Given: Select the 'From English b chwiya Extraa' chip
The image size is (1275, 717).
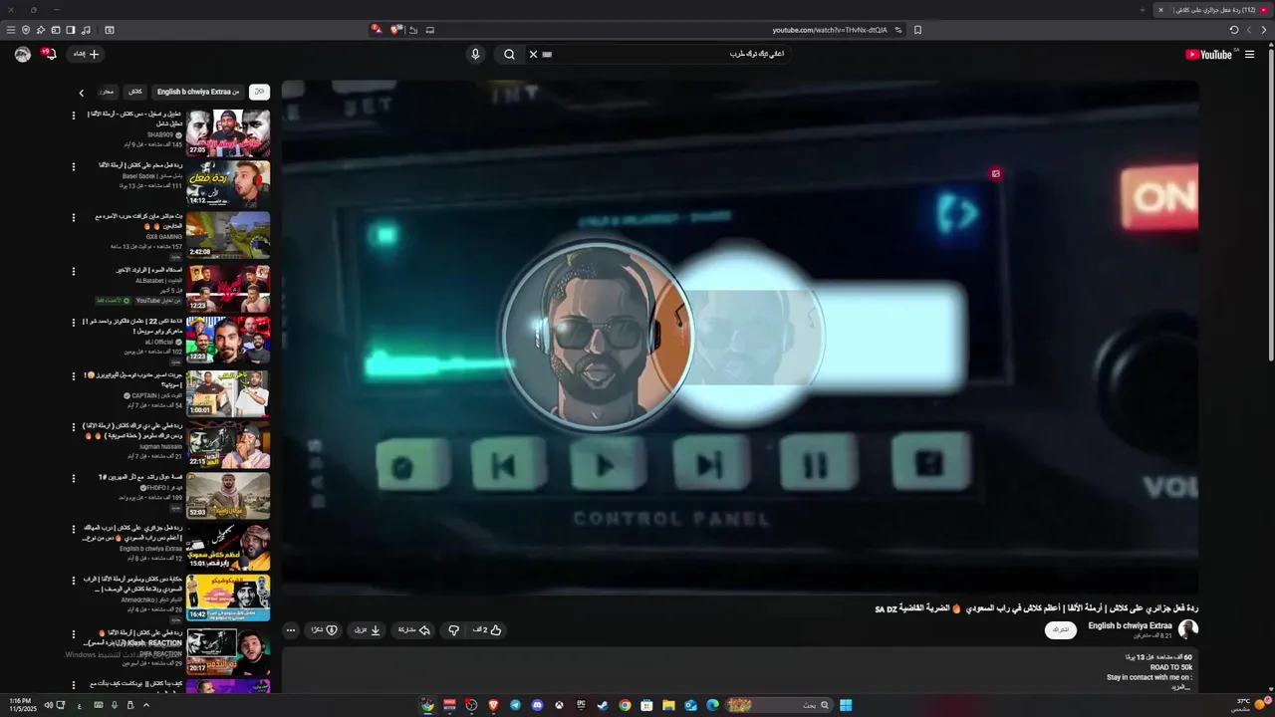Looking at the screenshot, I should [198, 92].
